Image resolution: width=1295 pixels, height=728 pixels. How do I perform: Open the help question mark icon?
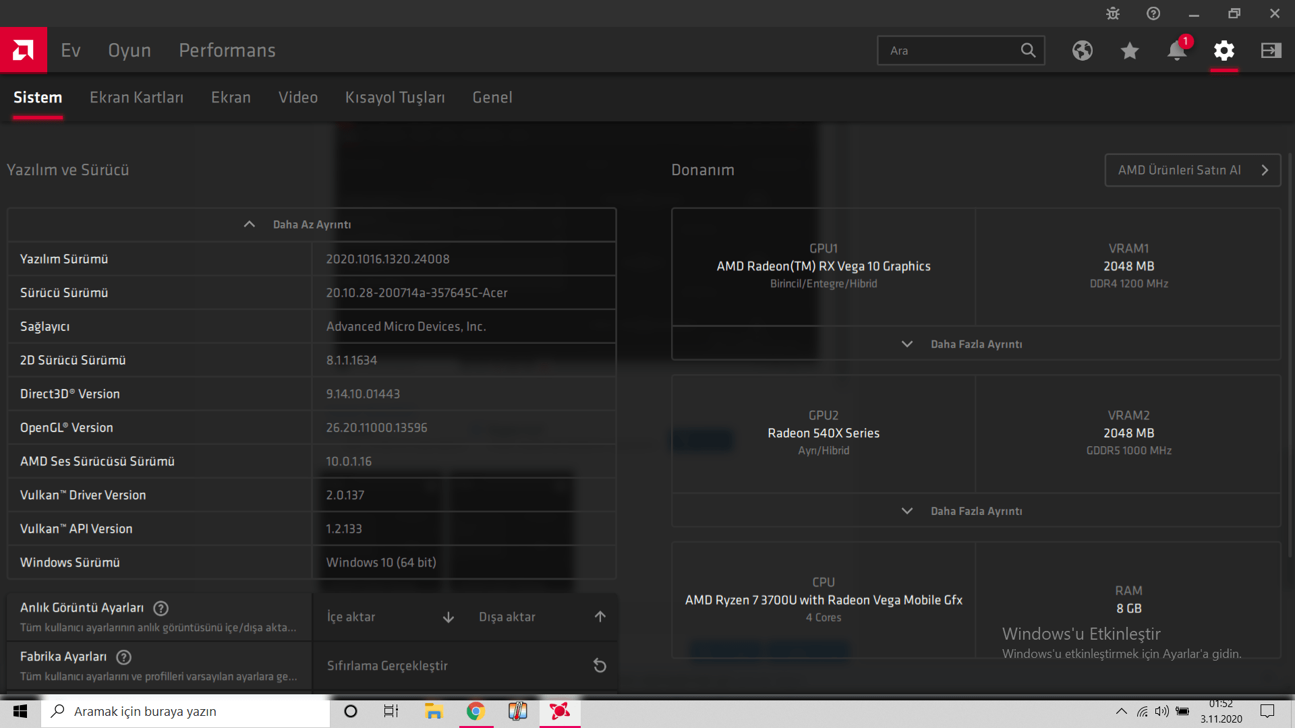point(1153,13)
